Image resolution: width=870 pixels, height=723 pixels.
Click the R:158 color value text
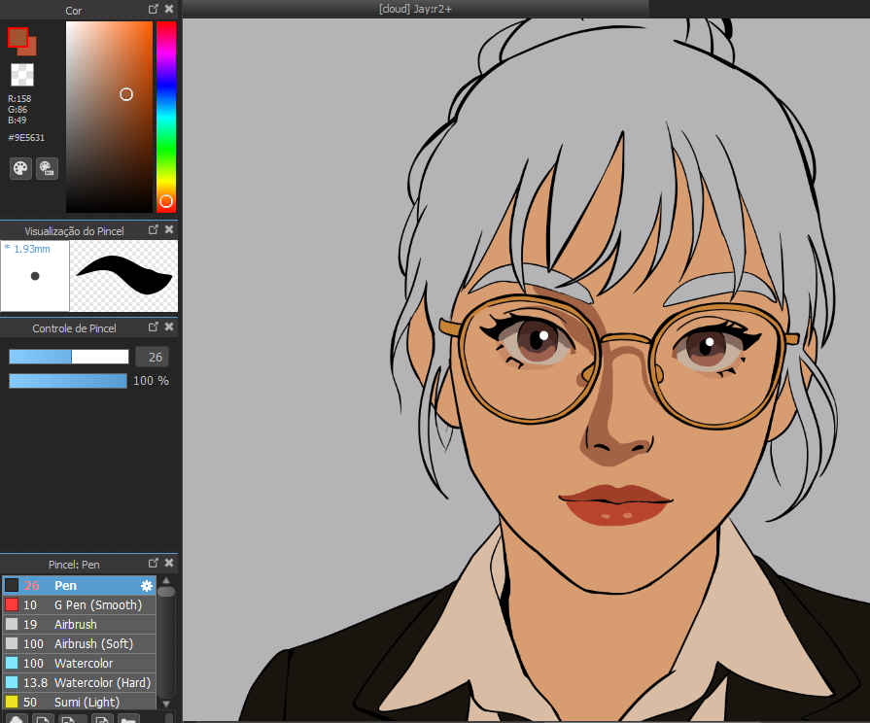pyautogui.click(x=19, y=99)
